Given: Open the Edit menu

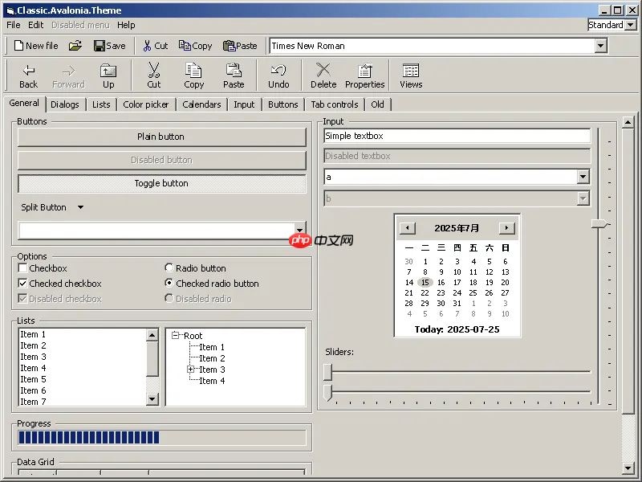Looking at the screenshot, I should [x=35, y=25].
